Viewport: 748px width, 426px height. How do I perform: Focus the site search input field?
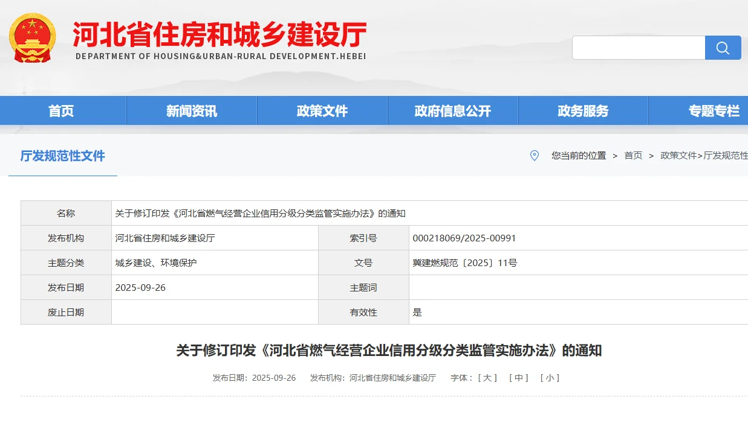(x=639, y=48)
